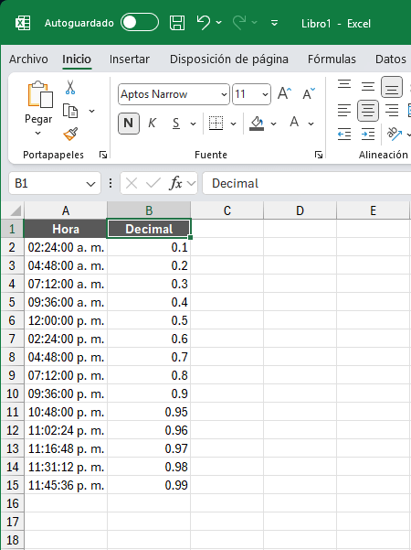The width and height of the screenshot is (411, 550).
Task: Toggle italic K formatting
Action: 152,124
